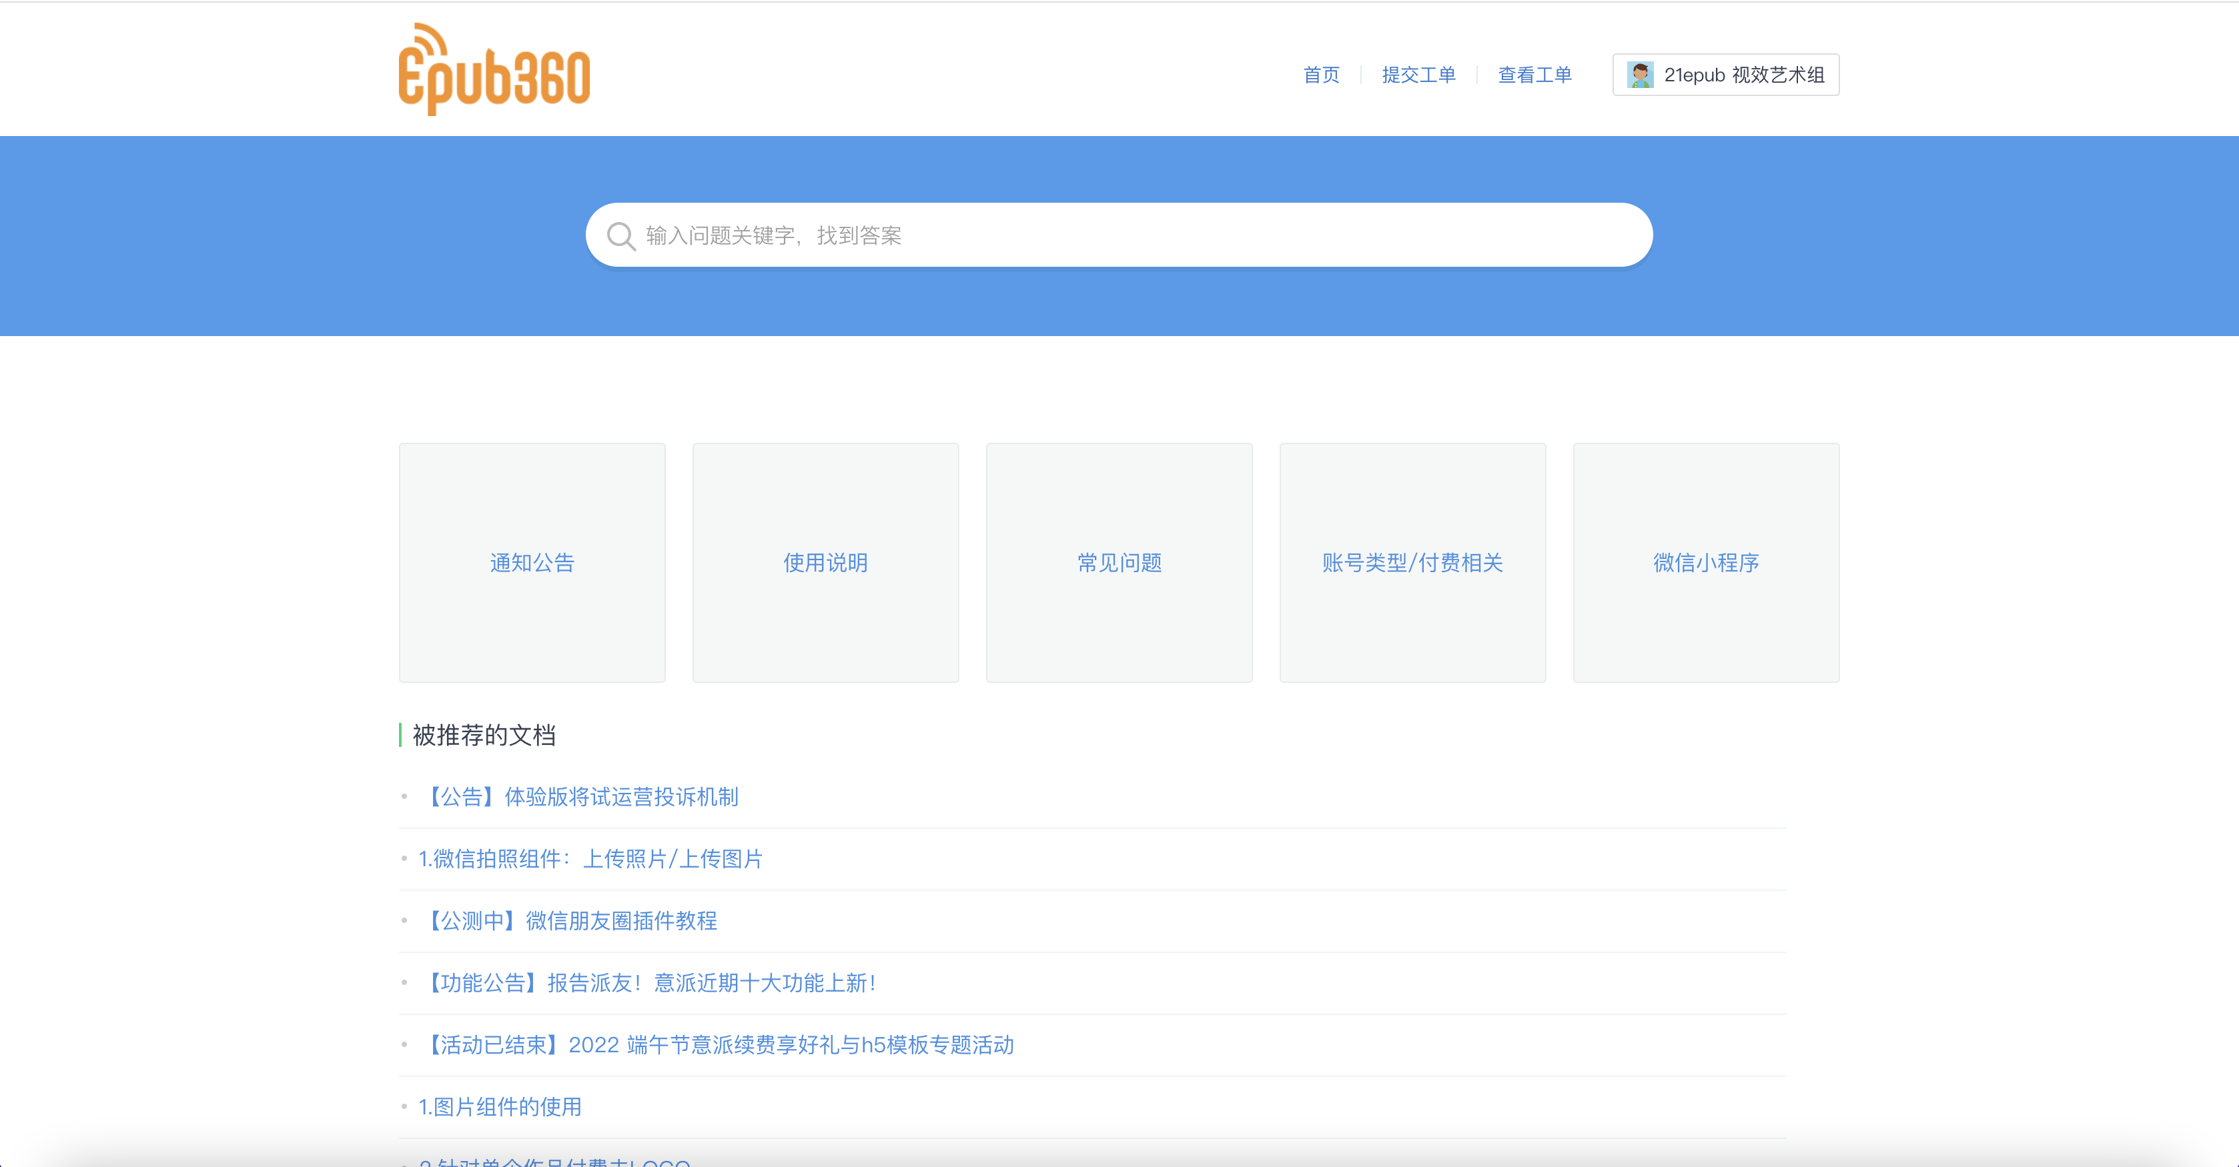The image size is (2239, 1167).
Task: Open 【活动已结束】2022 端午节 活动 link
Action: point(719,1044)
